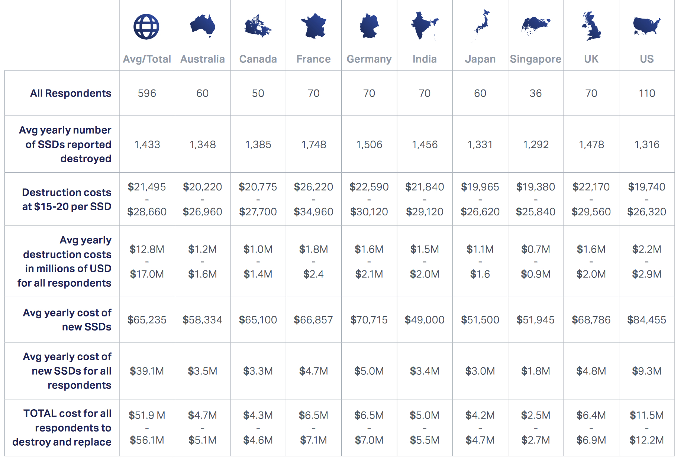Click the Japan map icon
The image size is (687, 462).
point(480,26)
